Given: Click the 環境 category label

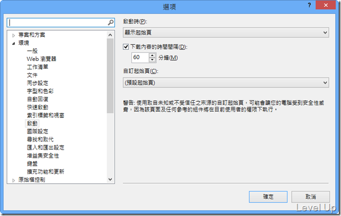Looking at the screenshot, I should point(24,43).
